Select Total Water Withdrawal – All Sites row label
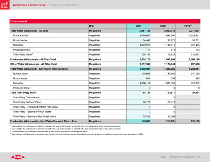This screenshot has height=162, width=210. (x=29, y=31)
